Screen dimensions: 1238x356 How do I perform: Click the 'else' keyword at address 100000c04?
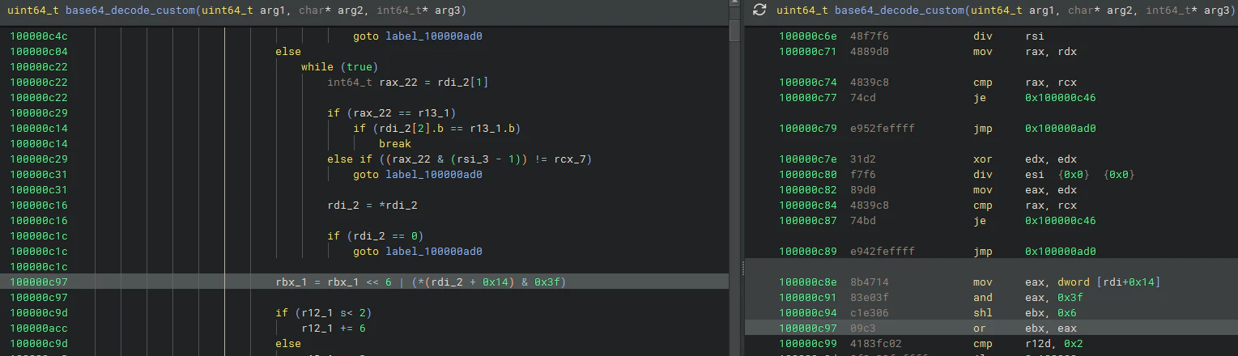coord(288,52)
